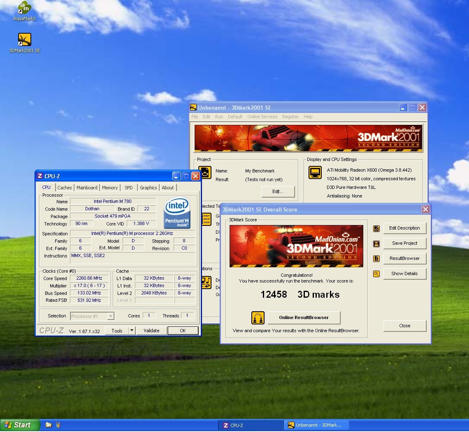Image resolution: width=469 pixels, height=432 pixels.
Task: Click the Code Name value Dothan
Action: point(92,209)
